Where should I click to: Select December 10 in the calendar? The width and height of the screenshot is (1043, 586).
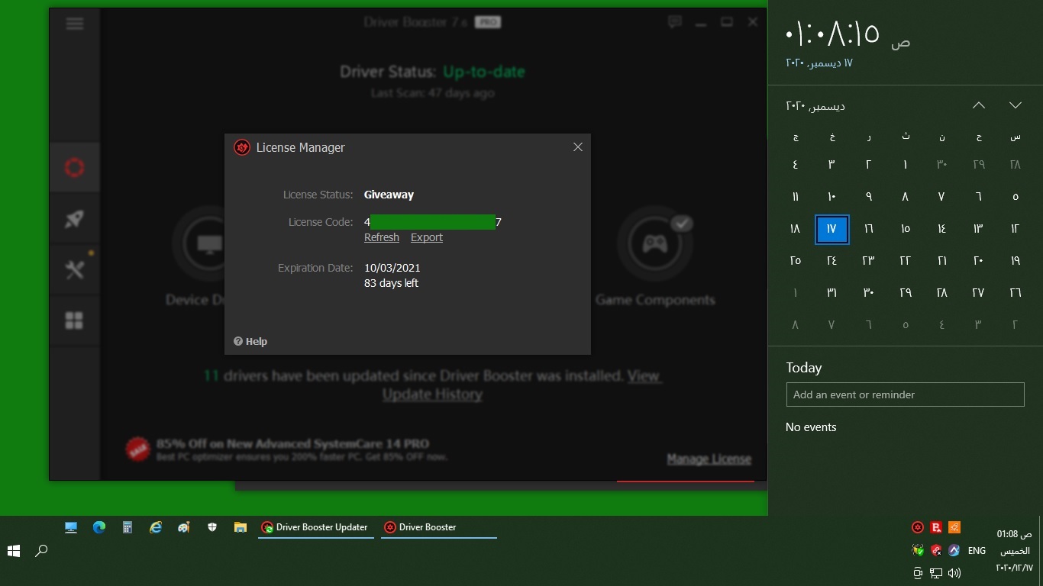831,197
